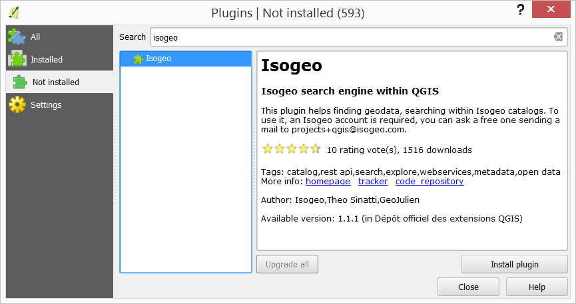Click the QGIS logo in title bar

click(14, 13)
